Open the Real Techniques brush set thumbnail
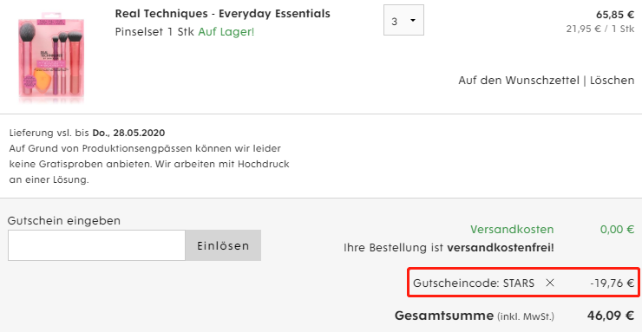Screen dimensions: 642x332 click(51, 57)
